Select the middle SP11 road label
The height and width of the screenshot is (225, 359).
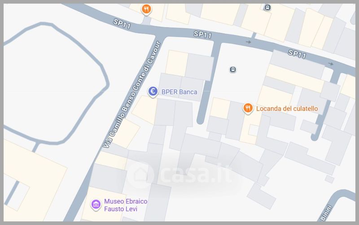(x=203, y=35)
